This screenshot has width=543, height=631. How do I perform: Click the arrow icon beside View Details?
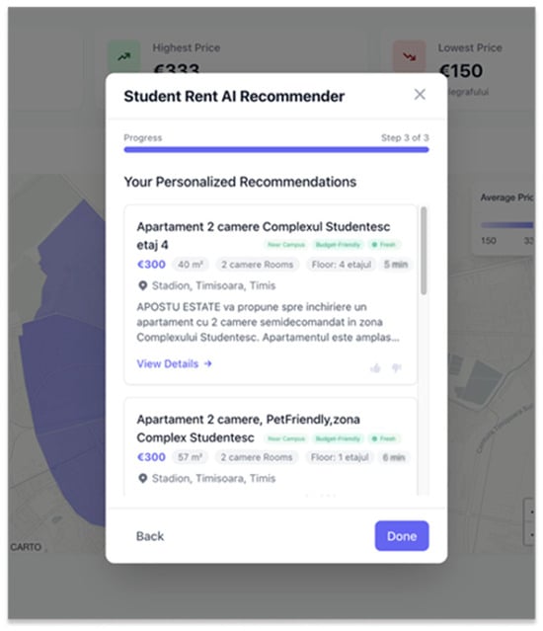[x=207, y=363]
